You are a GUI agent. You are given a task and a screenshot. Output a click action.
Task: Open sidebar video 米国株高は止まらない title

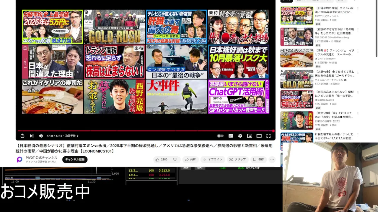(x=334, y=94)
